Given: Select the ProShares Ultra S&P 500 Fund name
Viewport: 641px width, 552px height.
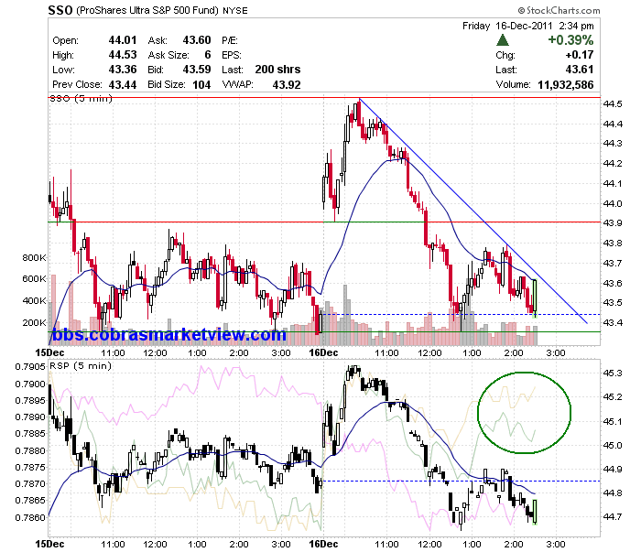Looking at the screenshot, I should pyautogui.click(x=147, y=10).
